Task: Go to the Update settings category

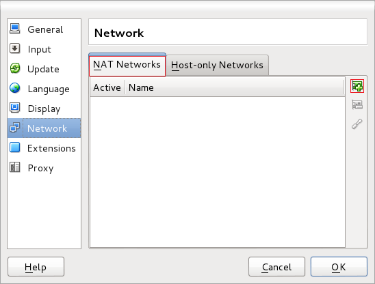Action: pos(44,69)
